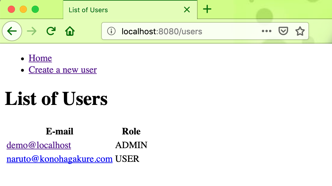Screen dimensions: 332x186
Task: Close the List of Users tab
Action: (187, 9)
